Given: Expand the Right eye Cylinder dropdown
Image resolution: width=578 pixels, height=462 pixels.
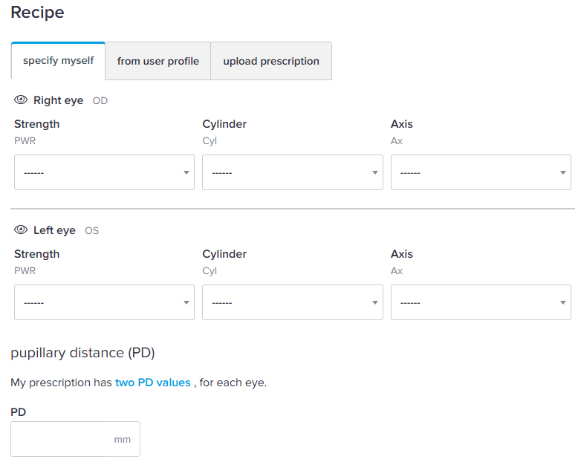Looking at the screenshot, I should 292,172.
